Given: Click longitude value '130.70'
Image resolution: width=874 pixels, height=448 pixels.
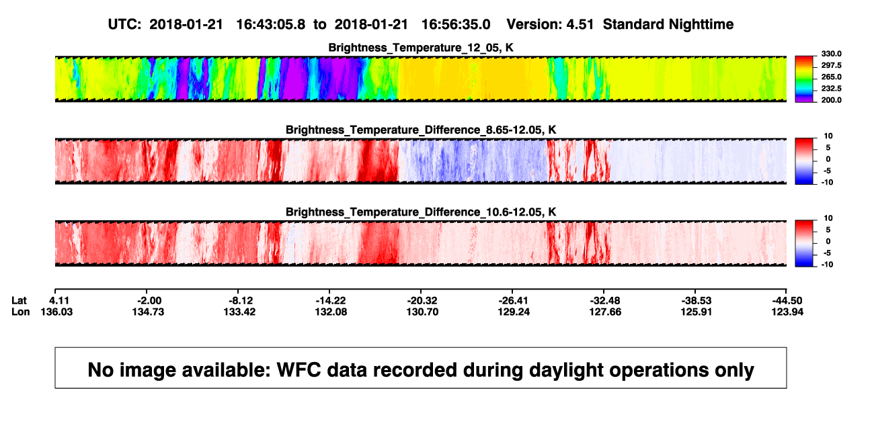Looking at the screenshot, I should click(x=423, y=312).
